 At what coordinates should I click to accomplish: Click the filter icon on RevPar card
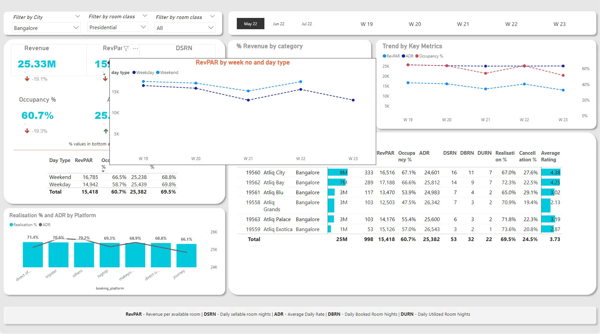pyautogui.click(x=126, y=48)
